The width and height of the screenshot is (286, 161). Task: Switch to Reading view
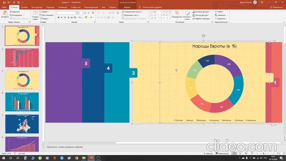pyautogui.click(x=246, y=153)
